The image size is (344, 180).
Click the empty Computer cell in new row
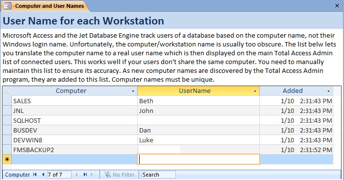point(74,159)
